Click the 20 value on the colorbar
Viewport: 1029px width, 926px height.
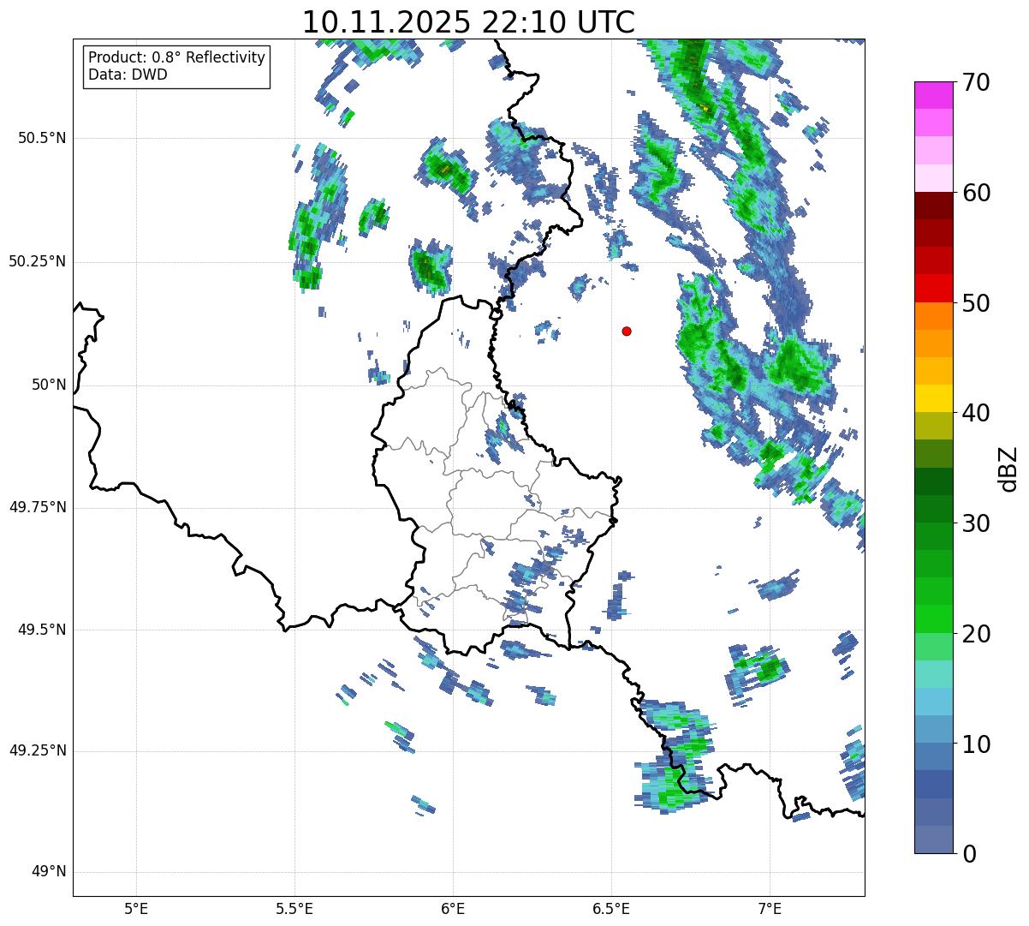[x=976, y=634]
